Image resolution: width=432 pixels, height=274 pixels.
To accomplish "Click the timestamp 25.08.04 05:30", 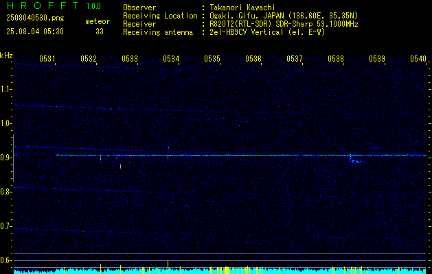I will click(35, 32).
